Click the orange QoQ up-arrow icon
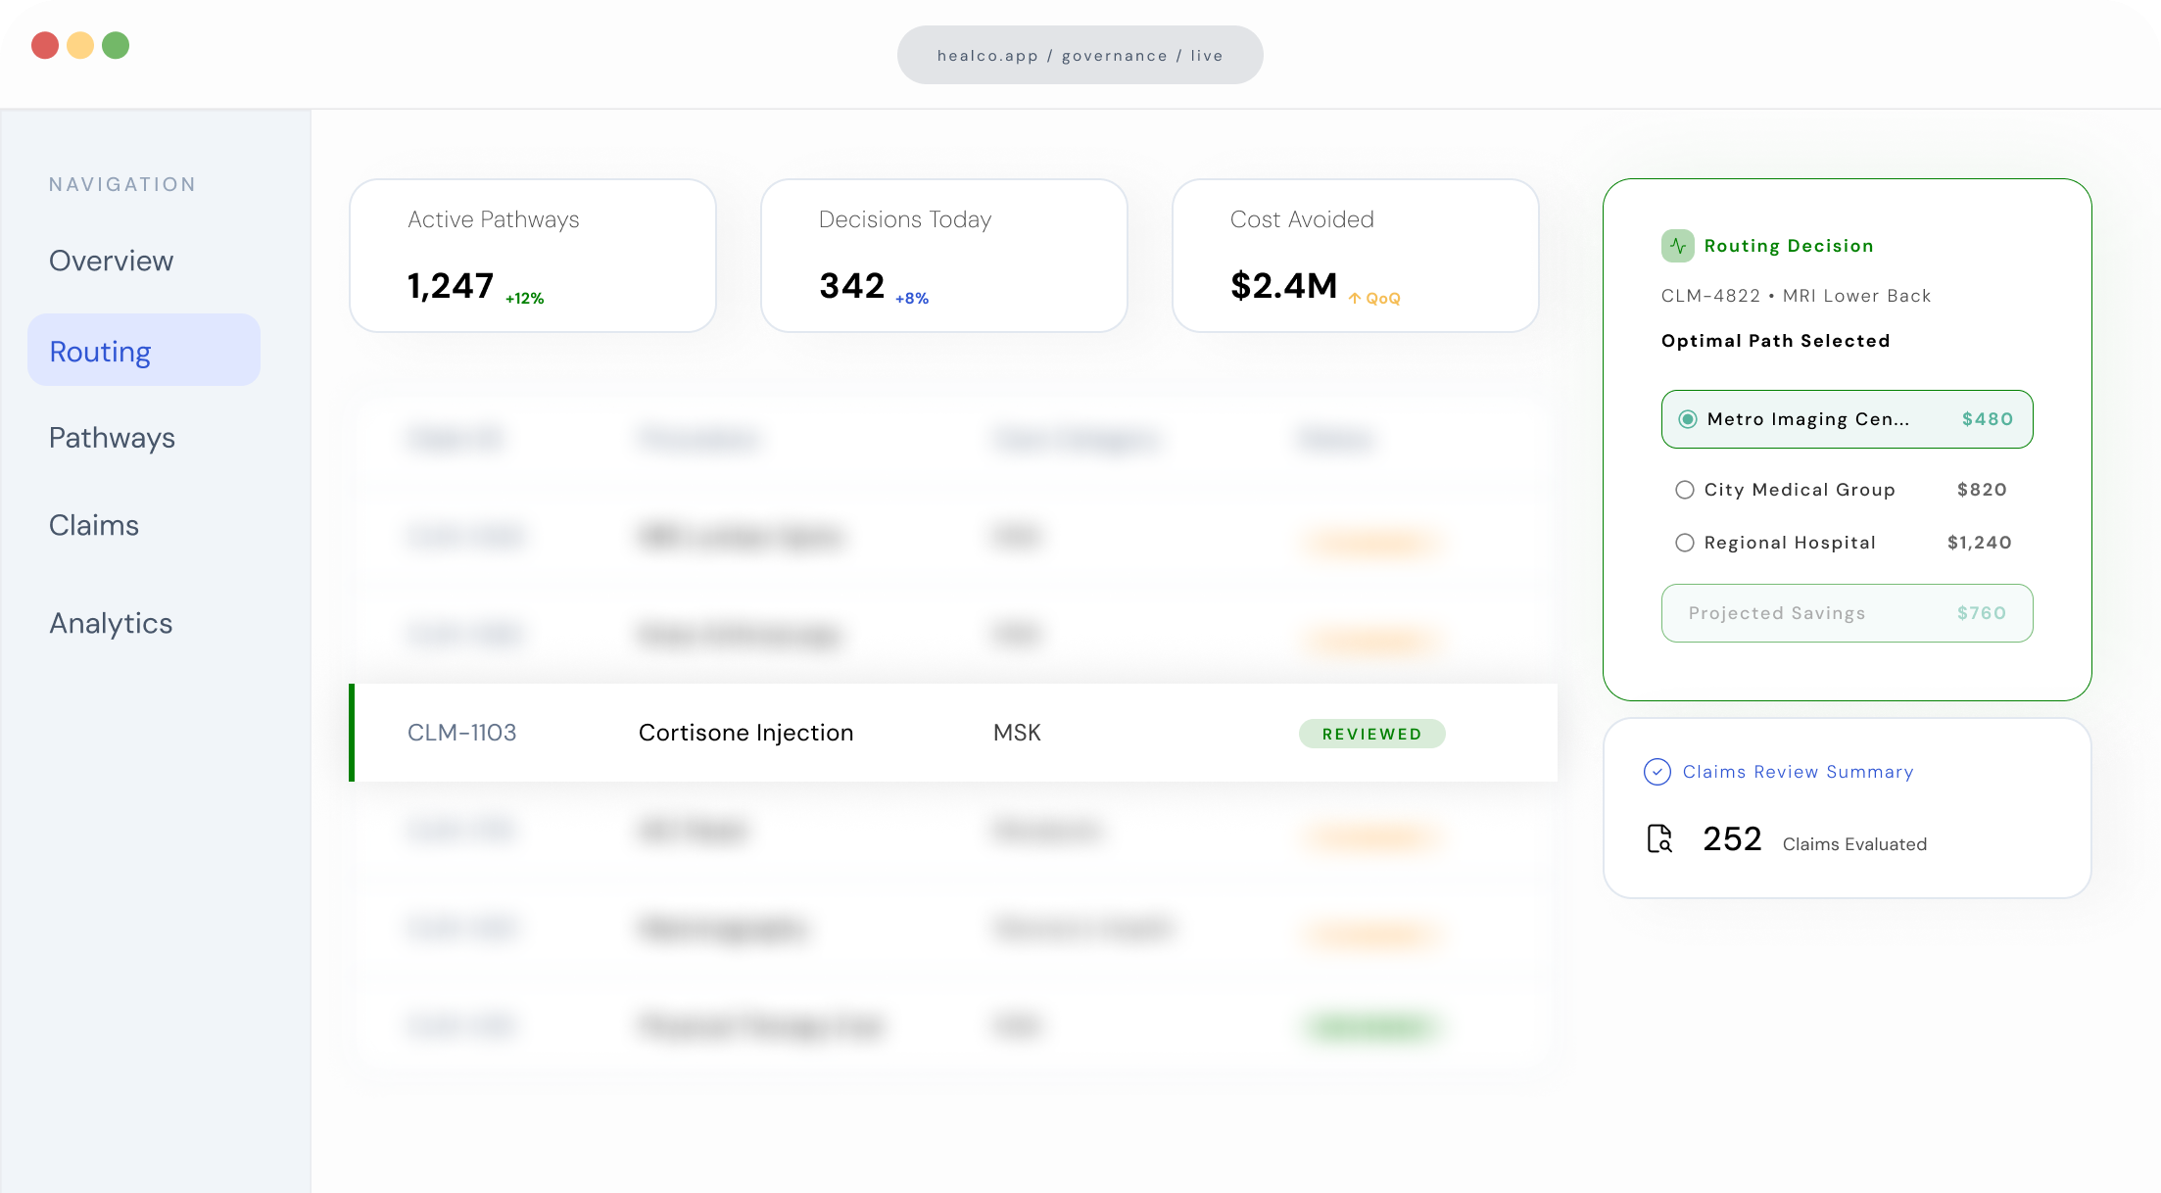This screenshot has width=2161, height=1193. pyautogui.click(x=1354, y=299)
